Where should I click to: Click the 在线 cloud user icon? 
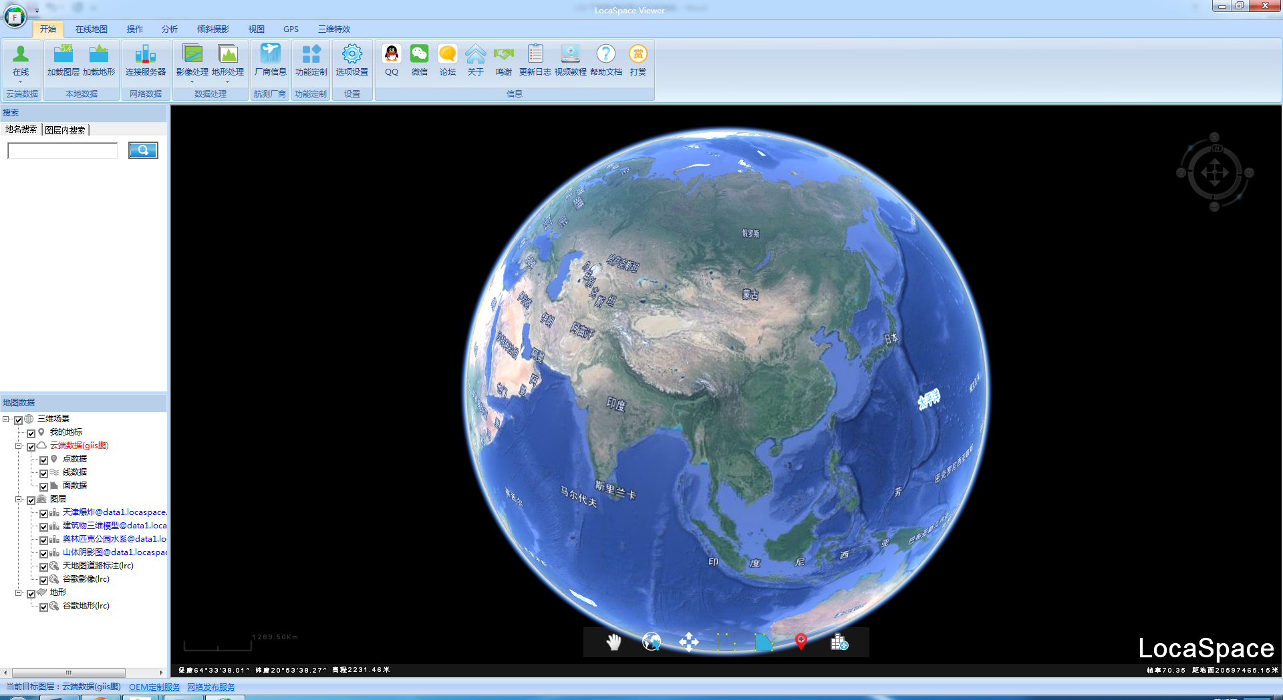pos(21,54)
